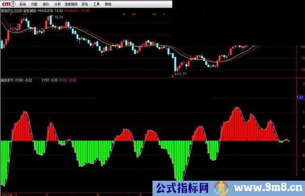Open the 资讯 menu

click(85, 4)
